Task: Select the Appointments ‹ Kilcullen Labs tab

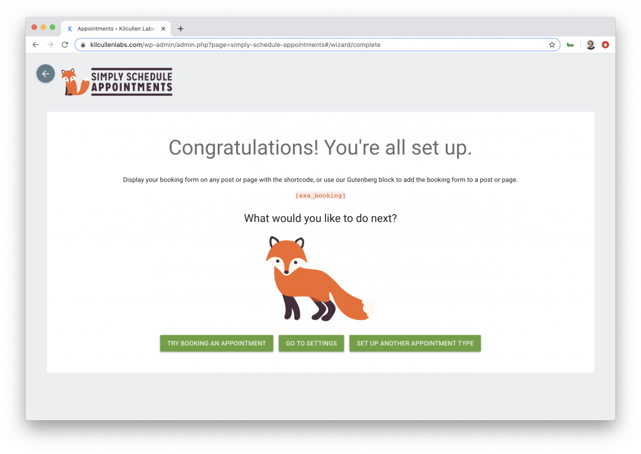Action: pos(116,29)
